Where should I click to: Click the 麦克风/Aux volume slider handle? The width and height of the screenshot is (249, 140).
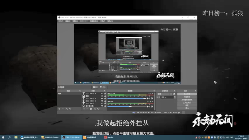(x=144, y=98)
